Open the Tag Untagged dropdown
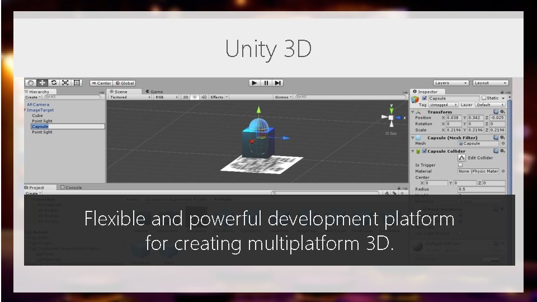 pos(443,105)
